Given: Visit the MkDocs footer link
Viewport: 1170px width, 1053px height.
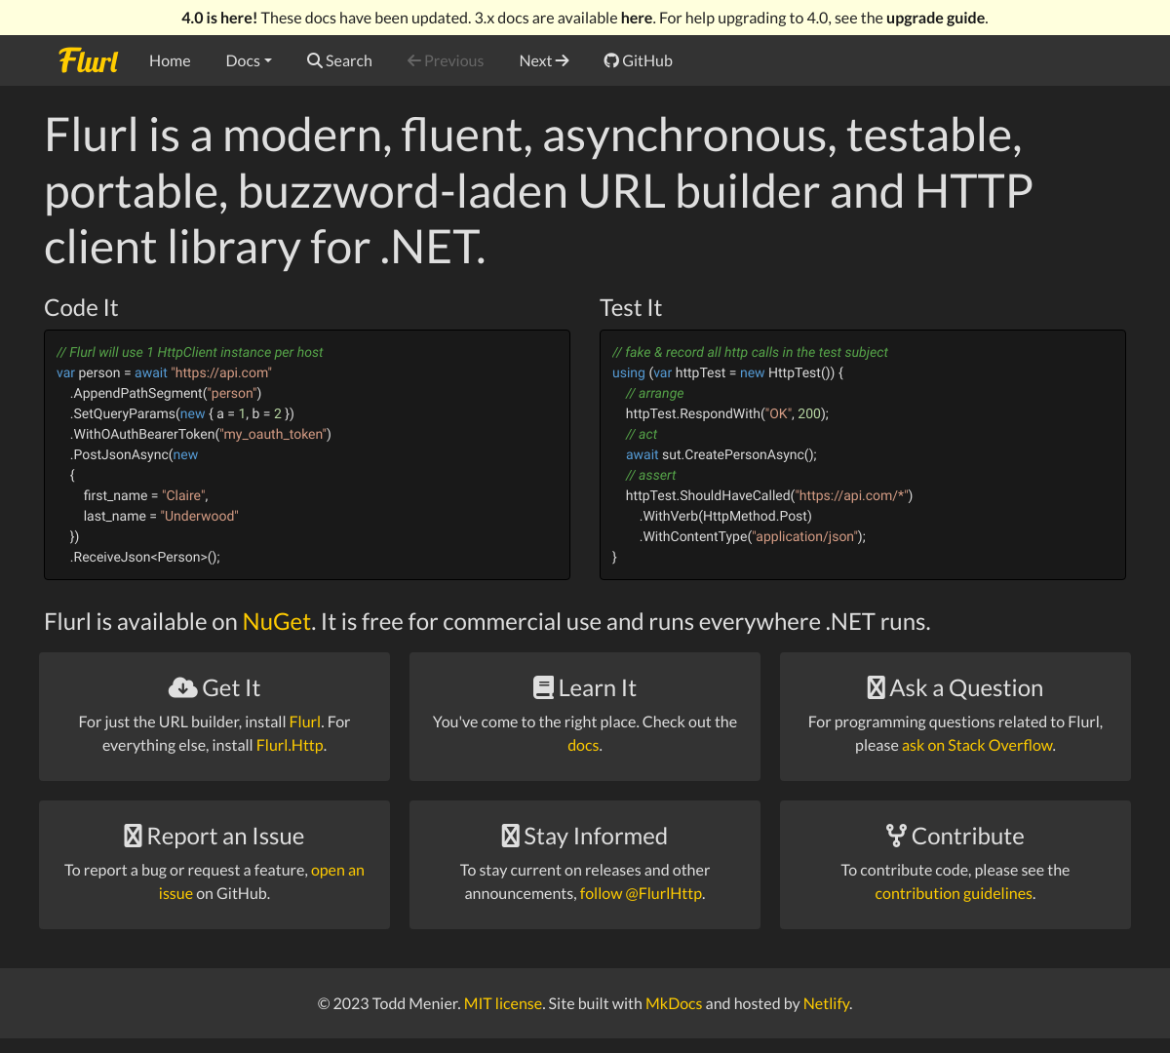Looking at the screenshot, I should 674,1003.
